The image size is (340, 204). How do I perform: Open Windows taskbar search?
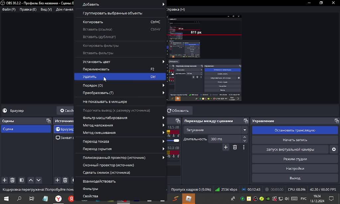pos(19,199)
